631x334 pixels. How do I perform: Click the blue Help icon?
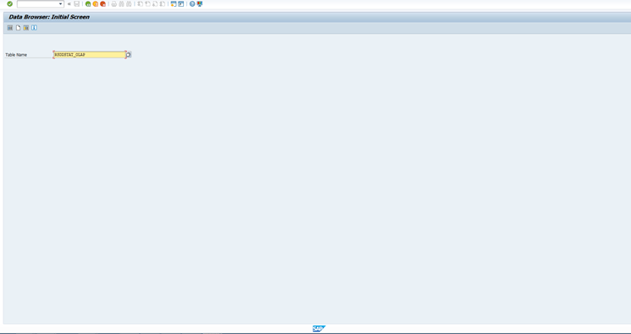pos(192,4)
